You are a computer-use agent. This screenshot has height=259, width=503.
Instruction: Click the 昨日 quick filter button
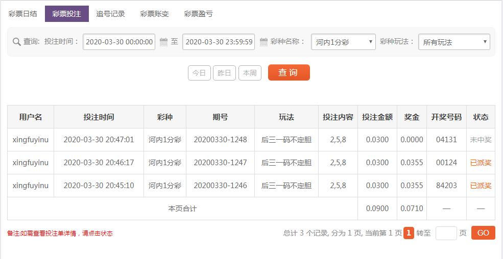point(224,73)
